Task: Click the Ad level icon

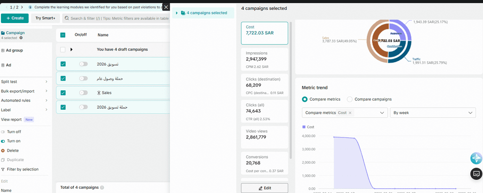Action: pos(3,65)
